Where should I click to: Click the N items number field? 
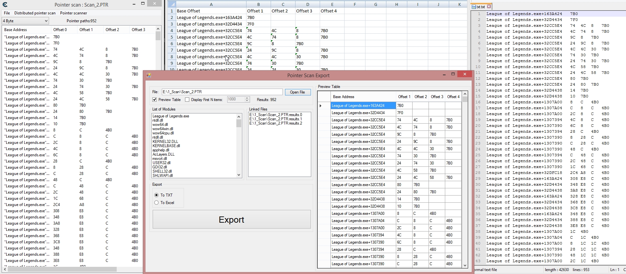[236, 99]
